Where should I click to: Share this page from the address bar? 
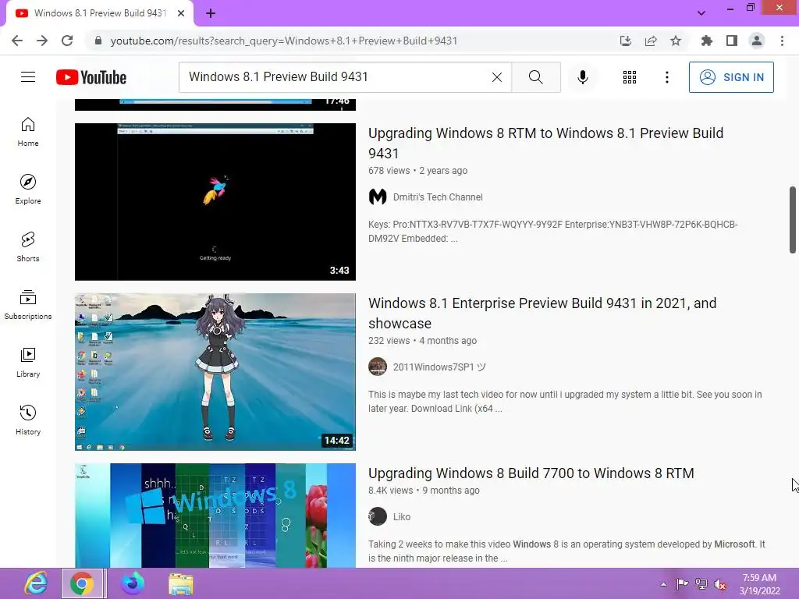pyautogui.click(x=651, y=41)
